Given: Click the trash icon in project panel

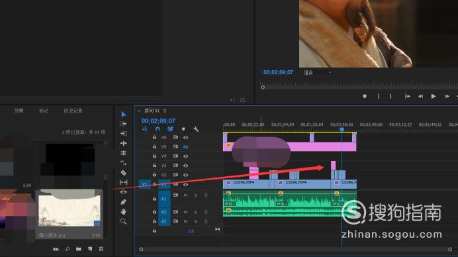Looking at the screenshot, I should point(101,249).
